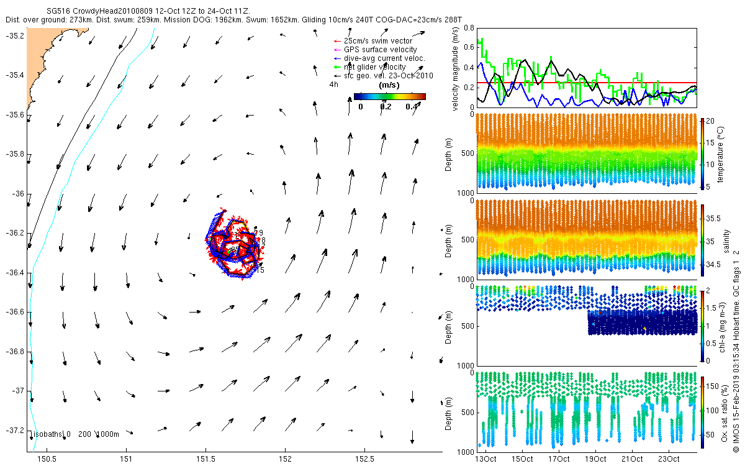The width and height of the screenshot is (745, 466).
Task: Click the glider track cluster on the map
Action: (x=233, y=244)
